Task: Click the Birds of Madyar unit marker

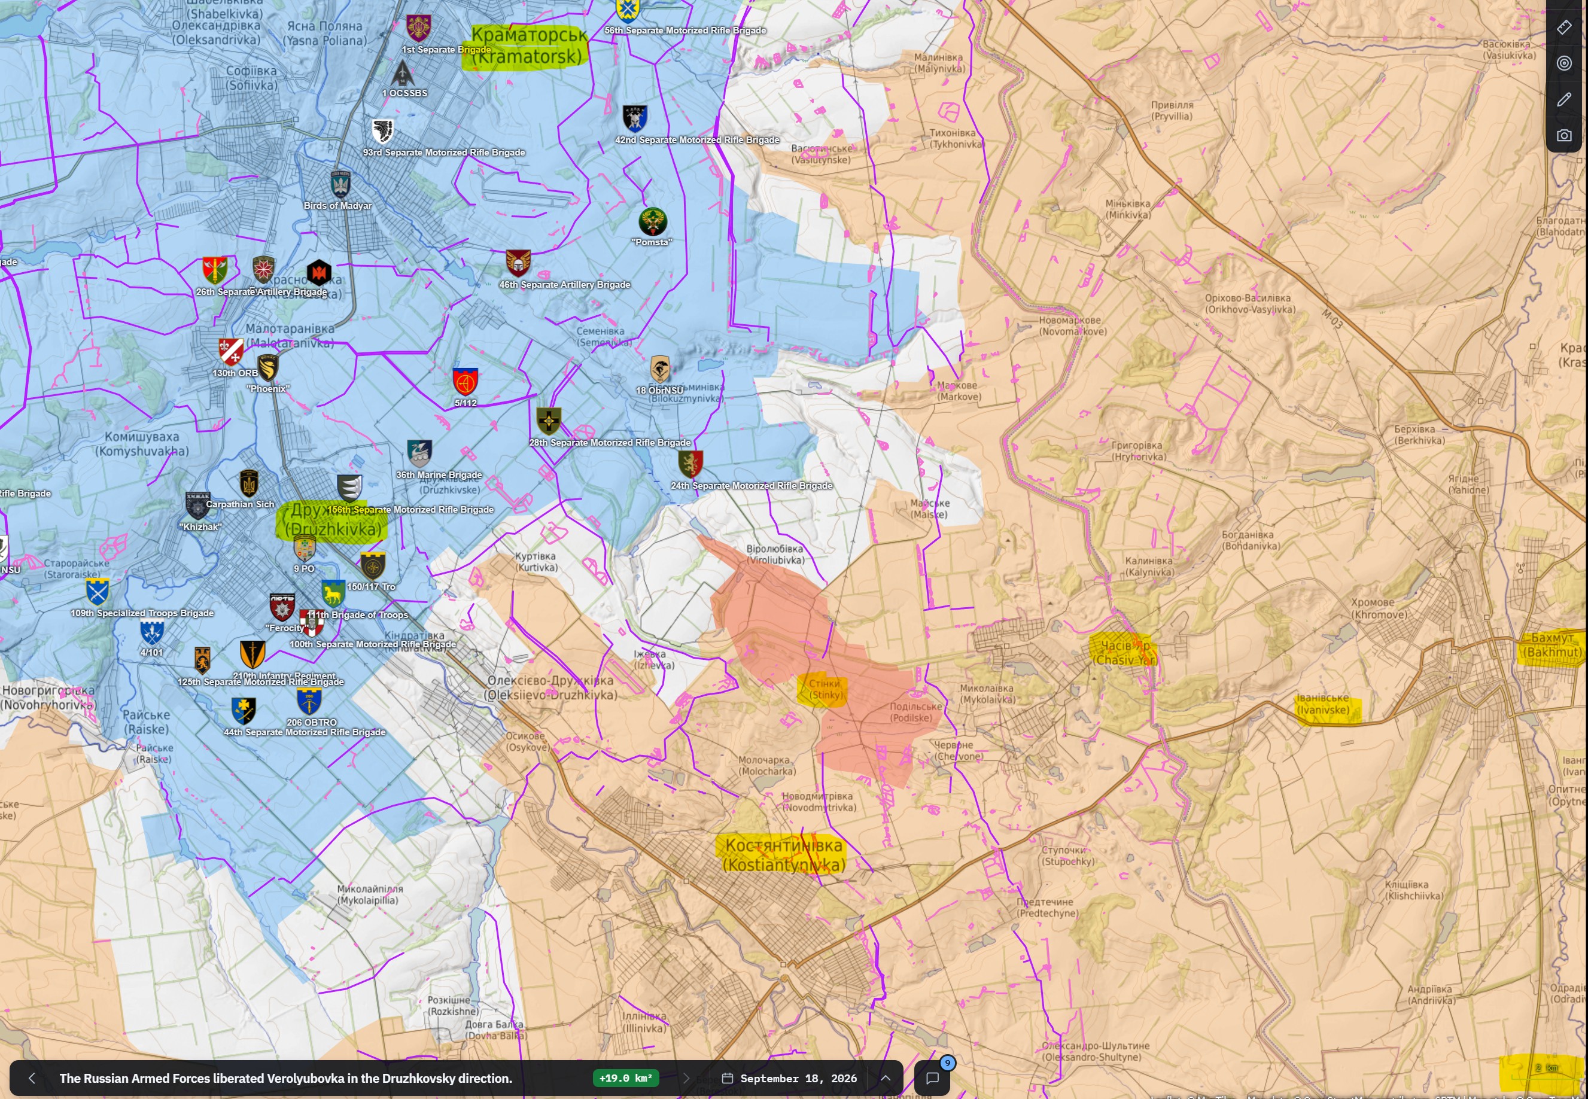Action: click(x=341, y=184)
